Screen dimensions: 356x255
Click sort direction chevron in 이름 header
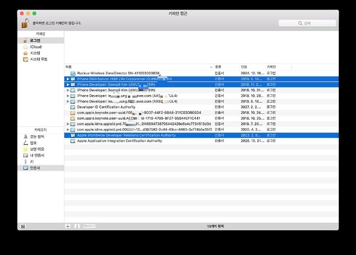click(x=211, y=67)
